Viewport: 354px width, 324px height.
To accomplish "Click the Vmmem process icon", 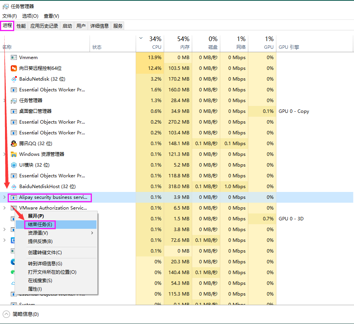I will coord(14,58).
